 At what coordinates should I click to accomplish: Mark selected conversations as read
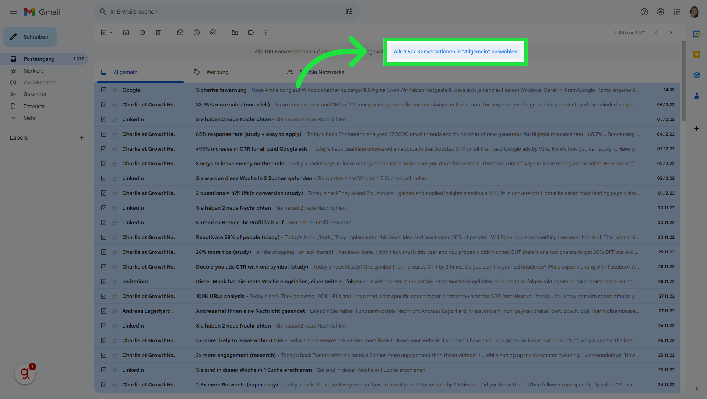tap(180, 32)
